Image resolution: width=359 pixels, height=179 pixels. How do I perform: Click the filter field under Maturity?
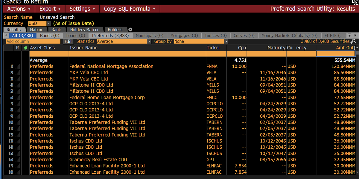coord(267,54)
